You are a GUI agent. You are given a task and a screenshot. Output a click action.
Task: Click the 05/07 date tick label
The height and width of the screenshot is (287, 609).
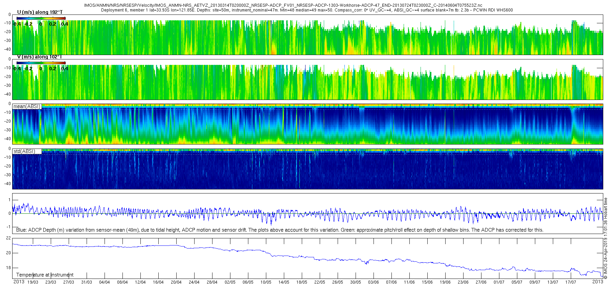click(x=517, y=282)
